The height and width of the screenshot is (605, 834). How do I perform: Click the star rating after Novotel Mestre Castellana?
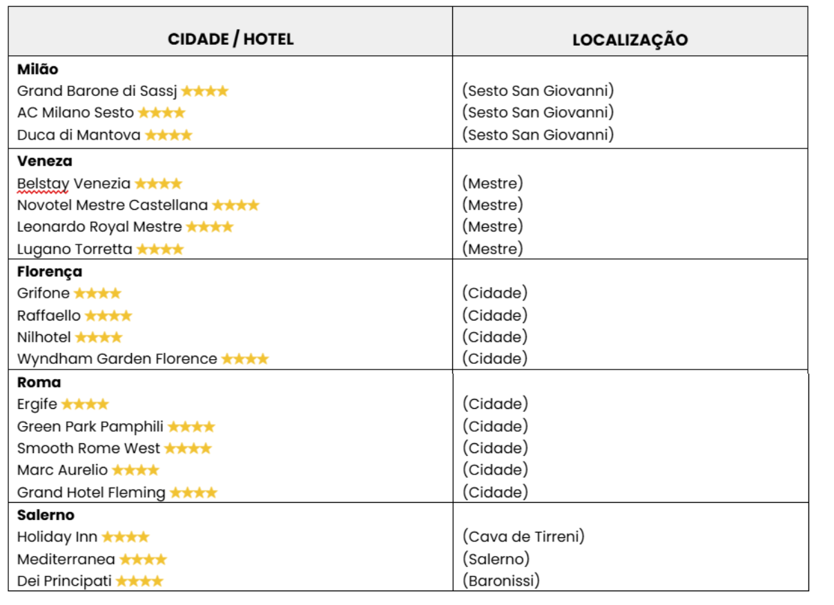click(235, 205)
